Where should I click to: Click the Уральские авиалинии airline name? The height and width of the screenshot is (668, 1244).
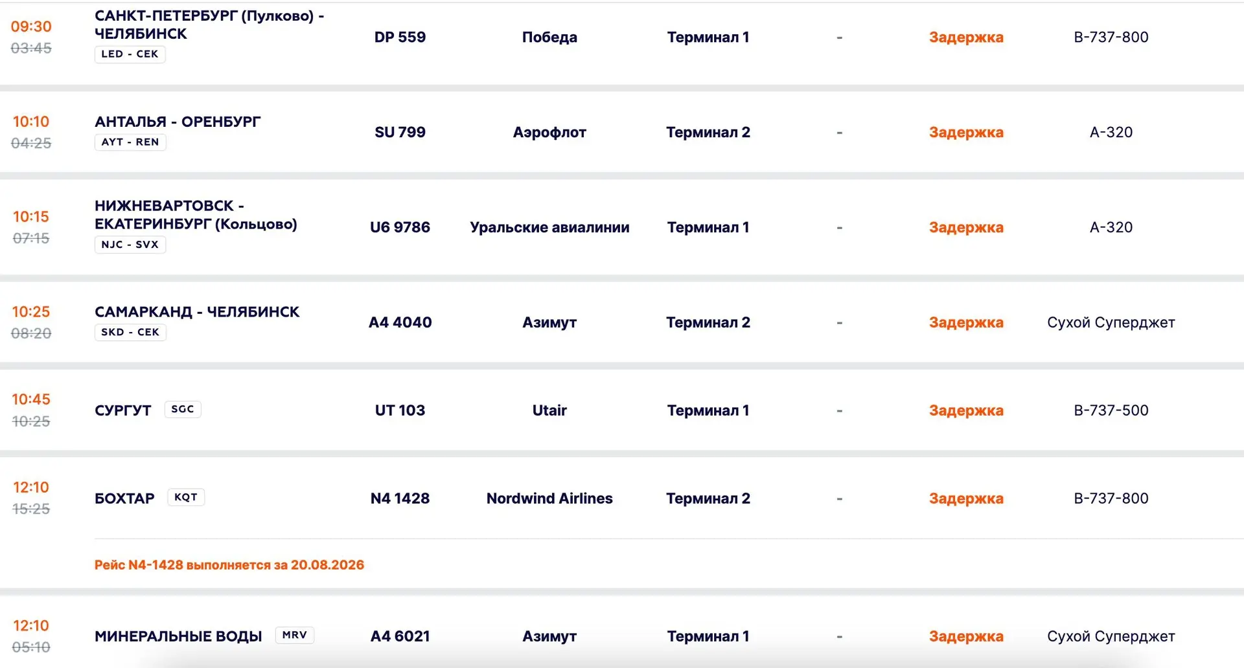coord(549,228)
